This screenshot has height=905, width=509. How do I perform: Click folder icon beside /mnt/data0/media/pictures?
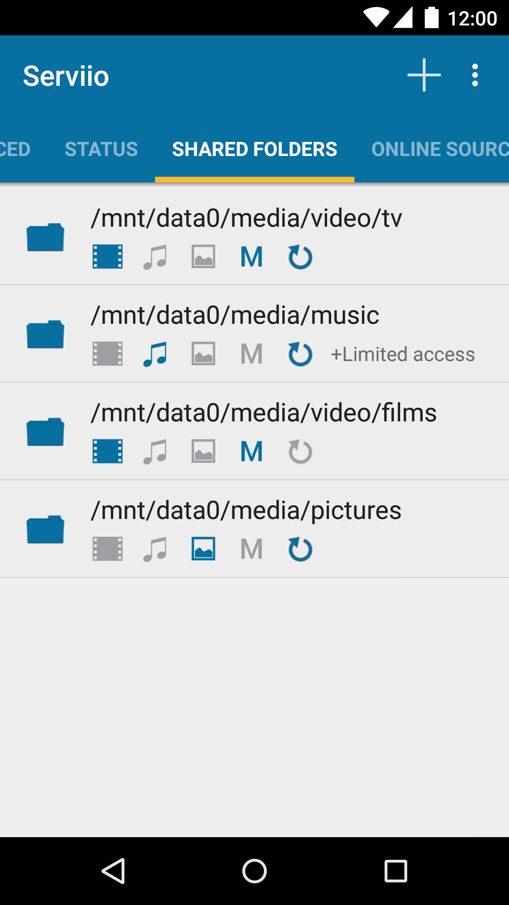[x=45, y=529]
